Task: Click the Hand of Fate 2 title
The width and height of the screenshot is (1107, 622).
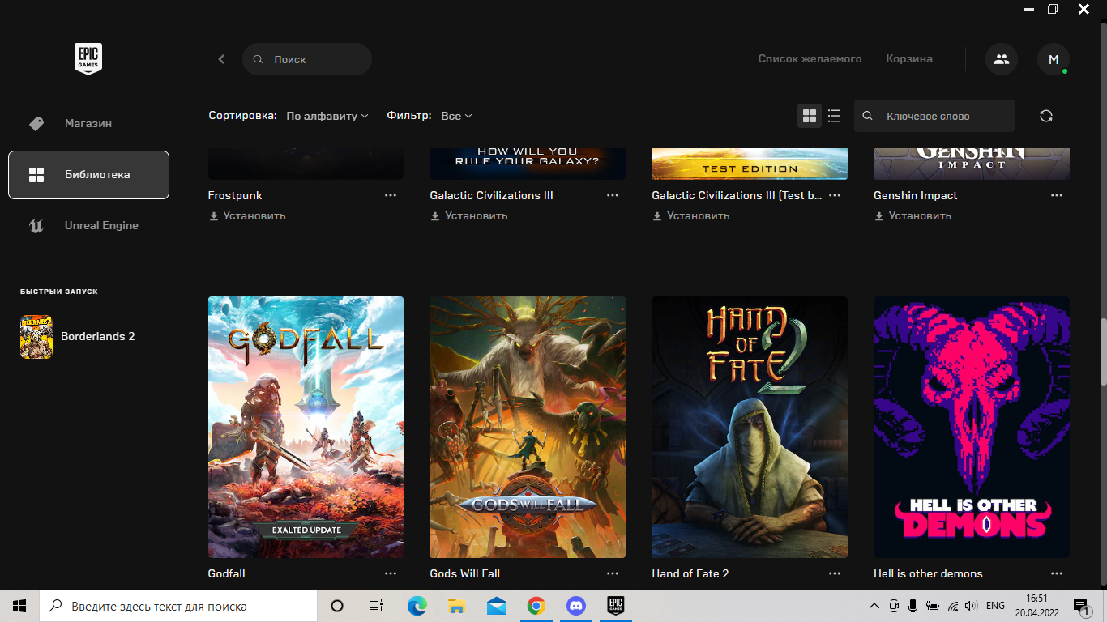Action: point(690,573)
